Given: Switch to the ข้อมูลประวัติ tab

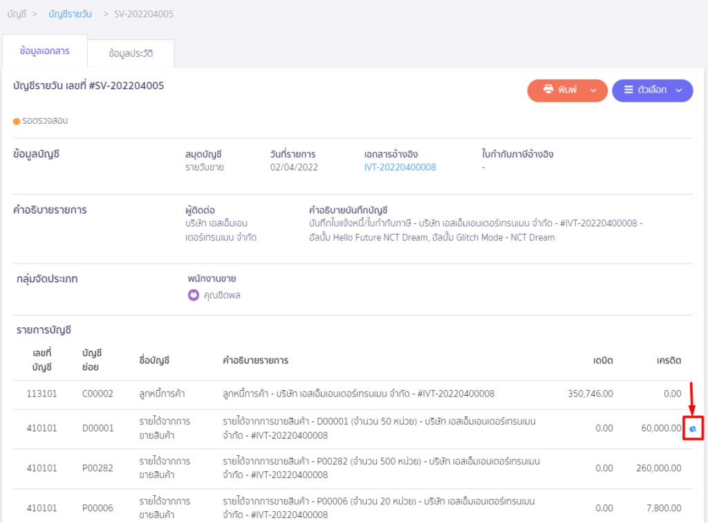Looking at the screenshot, I should coord(131,53).
